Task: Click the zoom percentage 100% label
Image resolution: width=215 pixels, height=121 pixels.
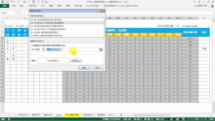Action: point(211,119)
